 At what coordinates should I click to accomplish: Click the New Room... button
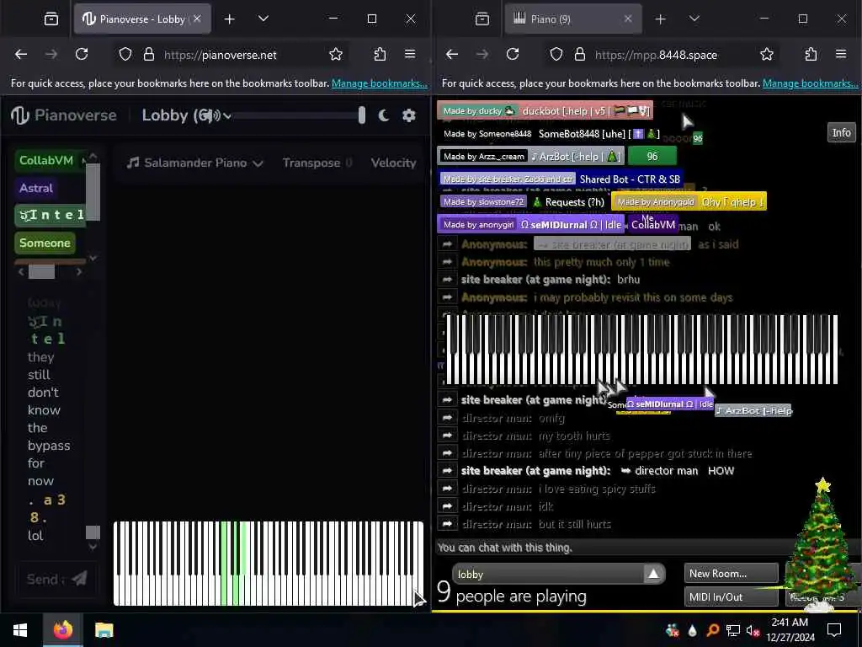732,573
